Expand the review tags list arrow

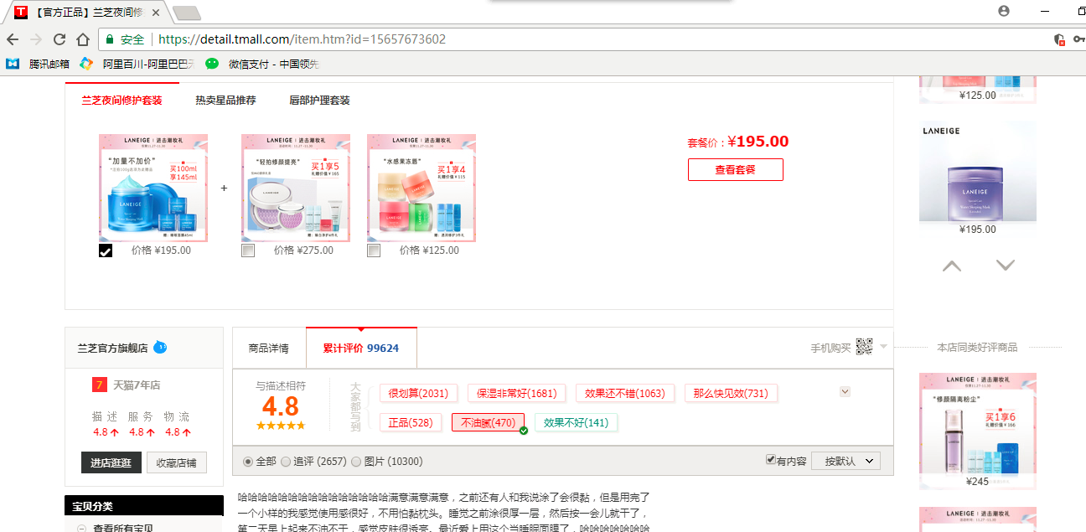point(845,391)
